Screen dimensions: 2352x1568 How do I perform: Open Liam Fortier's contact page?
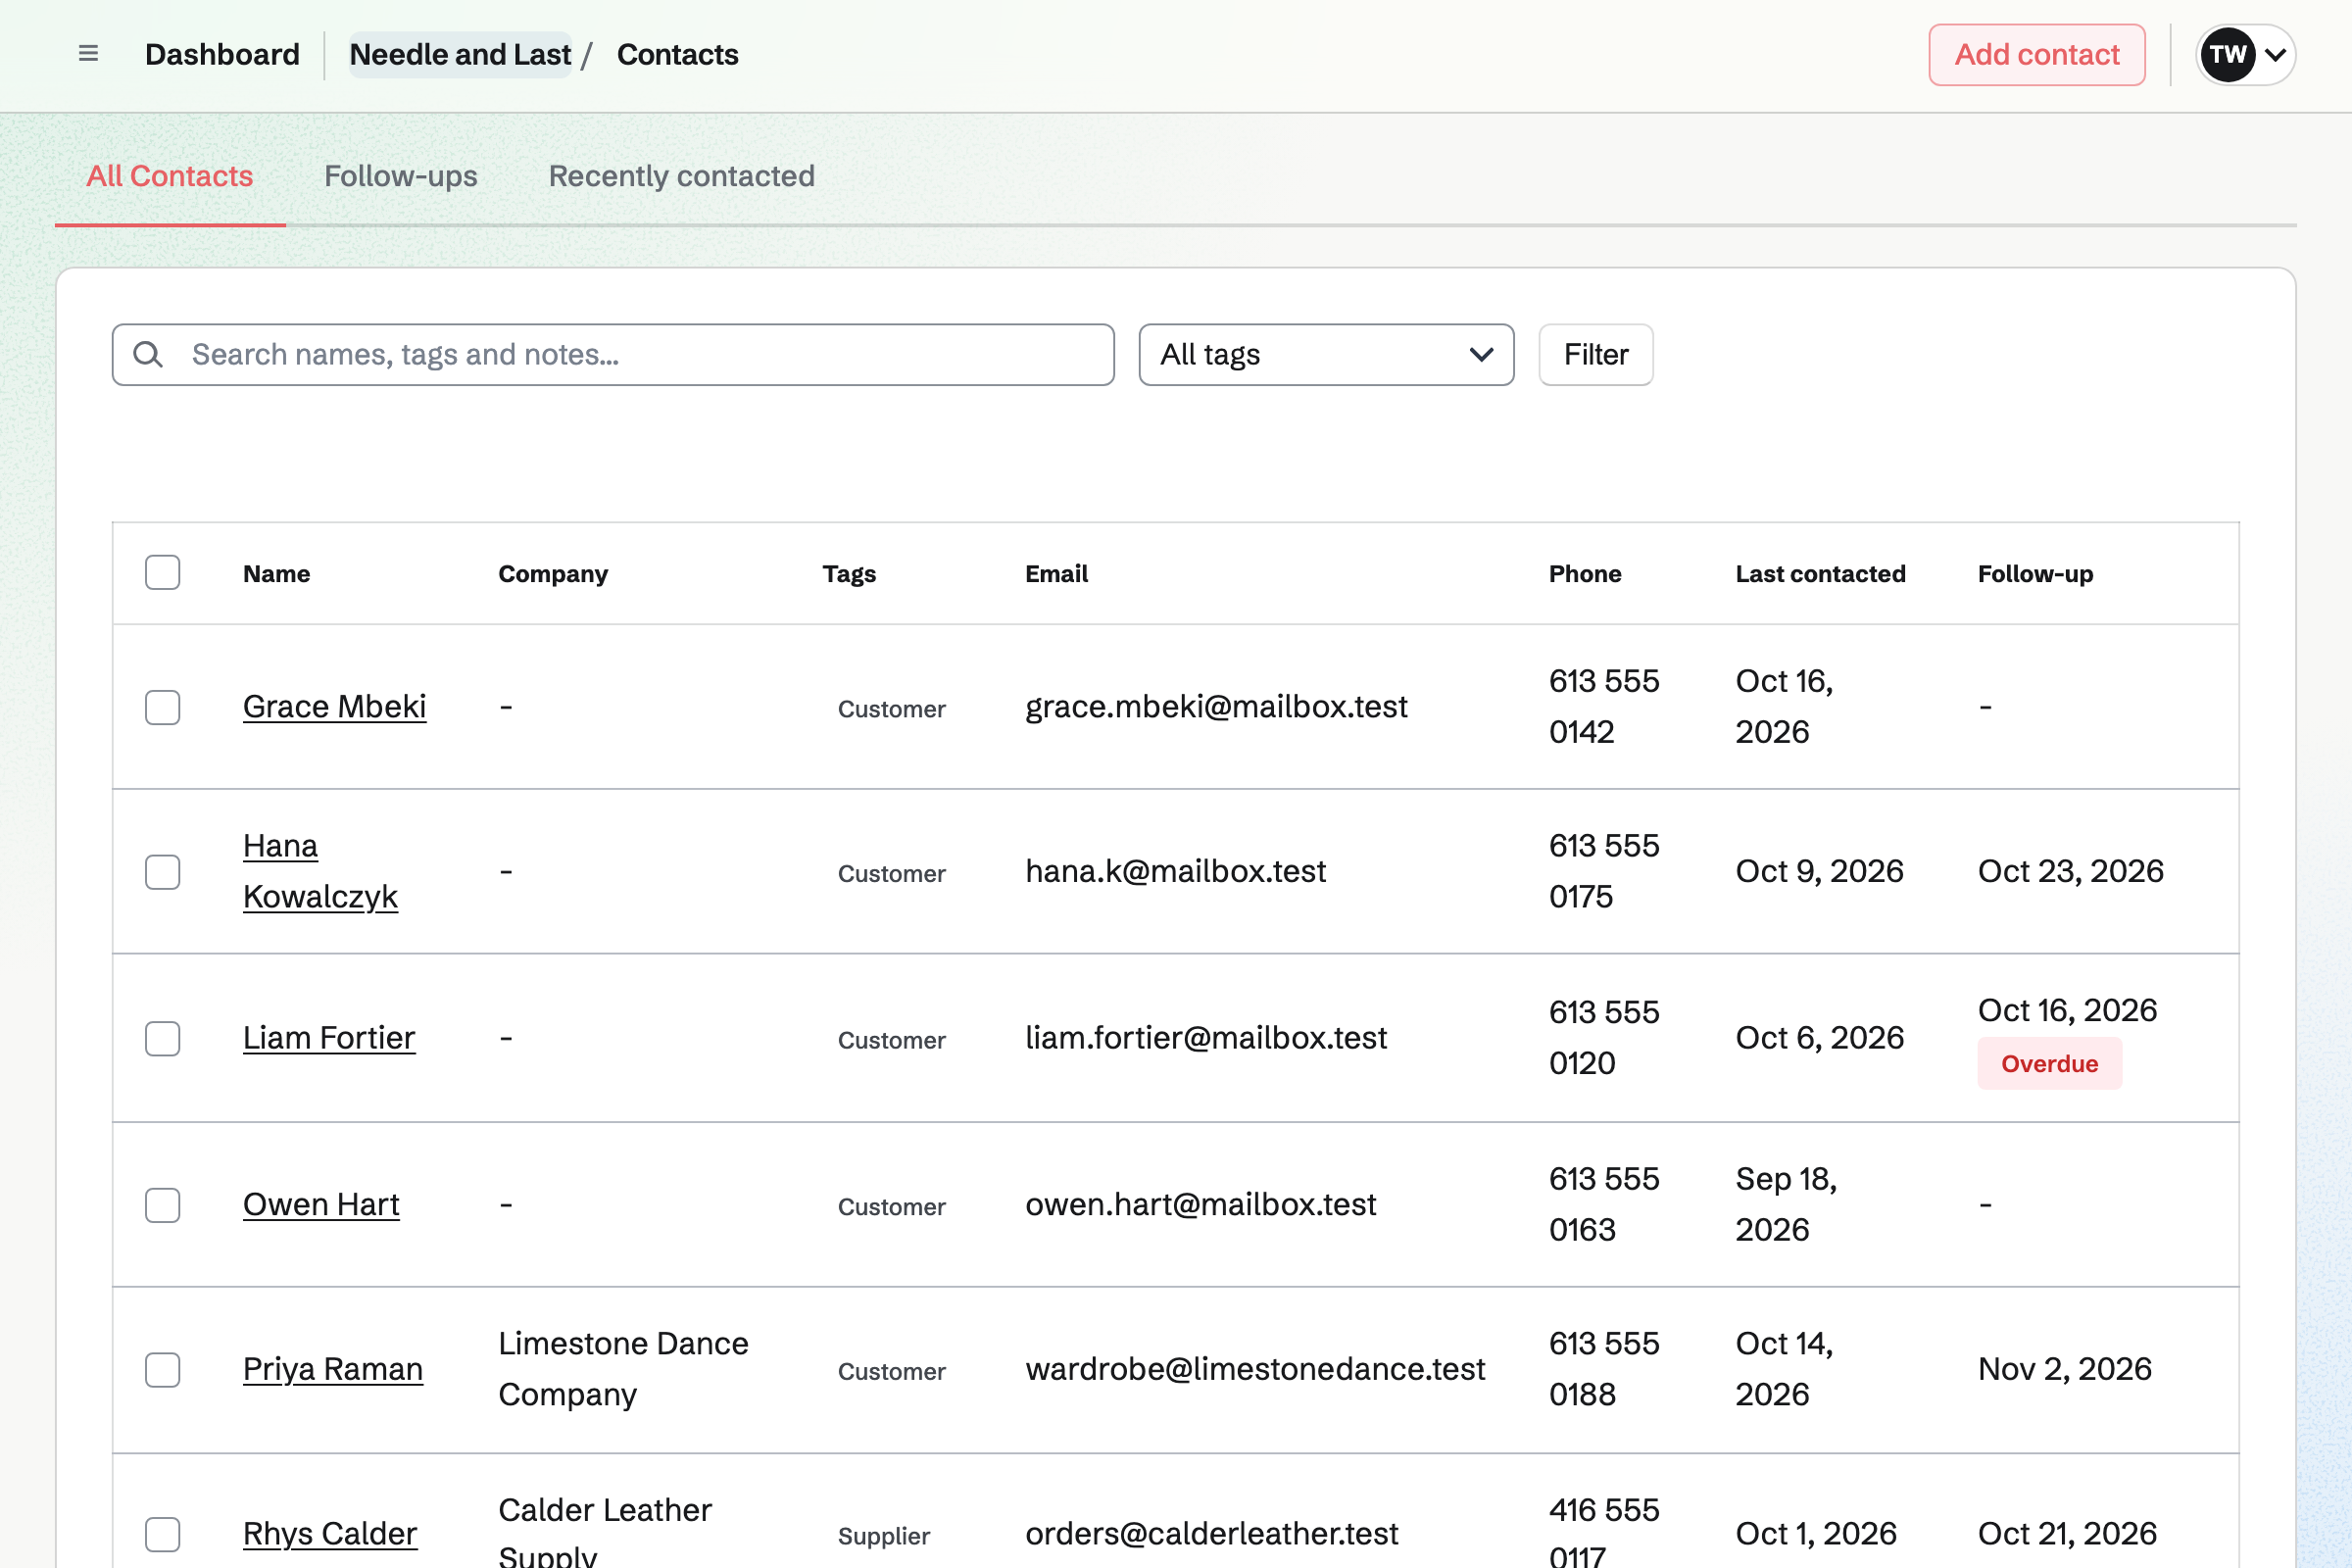(x=329, y=1037)
